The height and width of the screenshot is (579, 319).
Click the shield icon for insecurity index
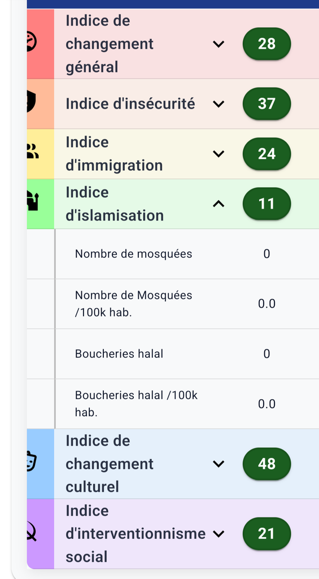click(32, 103)
